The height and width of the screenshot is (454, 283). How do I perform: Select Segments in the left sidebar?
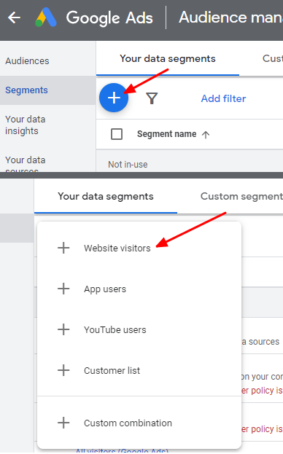[48, 90]
